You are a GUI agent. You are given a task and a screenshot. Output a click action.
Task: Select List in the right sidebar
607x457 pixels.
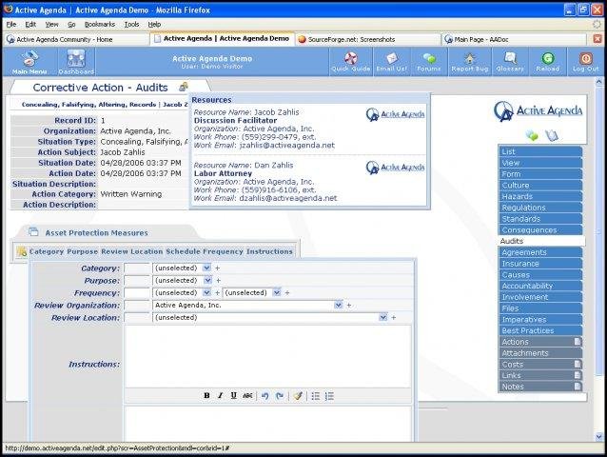[x=540, y=151]
